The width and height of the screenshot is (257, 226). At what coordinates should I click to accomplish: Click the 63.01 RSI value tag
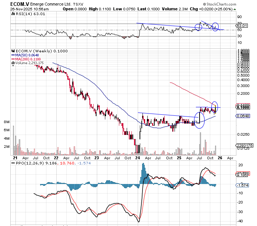pyautogui.click(x=242, y=25)
